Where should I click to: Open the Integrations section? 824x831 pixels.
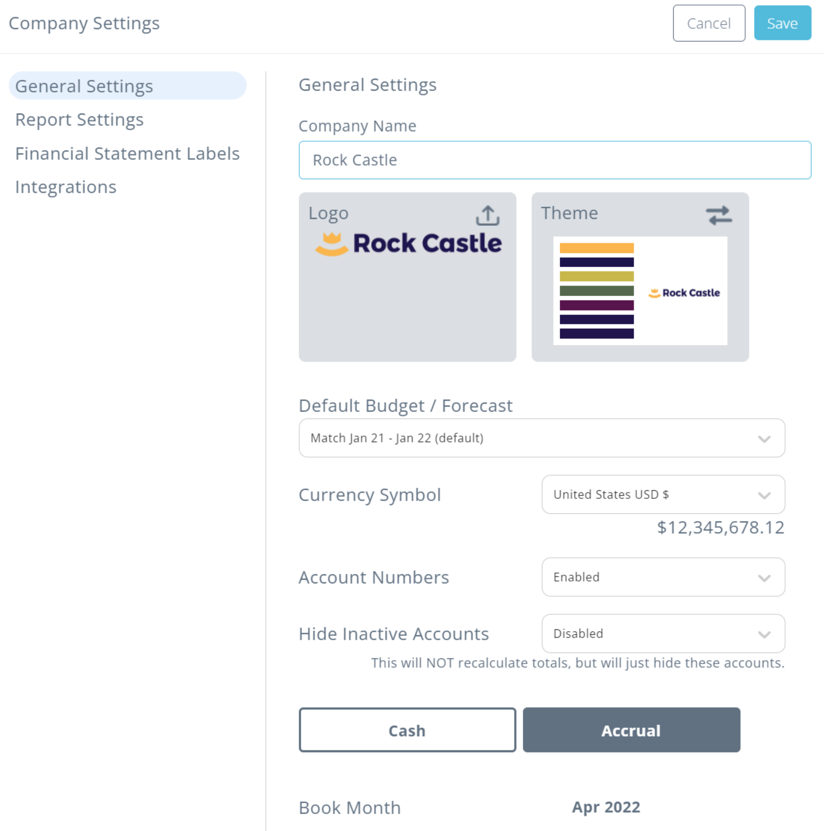(66, 187)
